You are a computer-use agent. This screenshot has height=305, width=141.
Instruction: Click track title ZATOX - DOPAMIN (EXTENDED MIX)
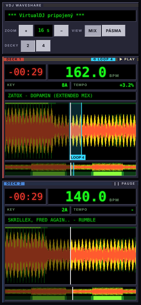click(50, 96)
